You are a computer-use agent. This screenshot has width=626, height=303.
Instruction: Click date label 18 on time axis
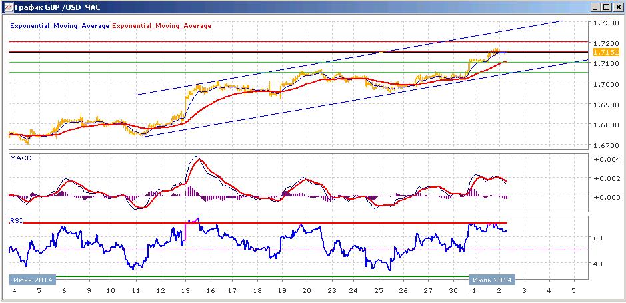(x=258, y=290)
